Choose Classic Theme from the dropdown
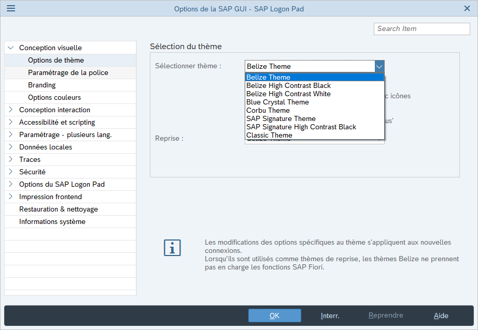Screen dimensions: 478x330 [314, 135]
